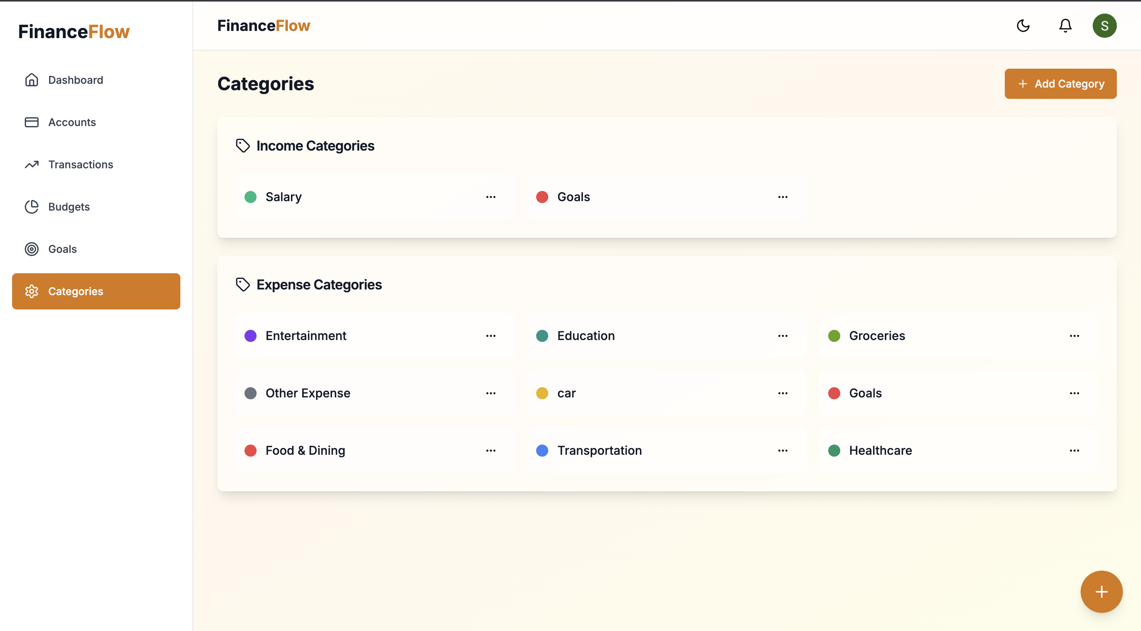
Task: Go to Accounts page in sidebar
Action: pyautogui.click(x=72, y=122)
